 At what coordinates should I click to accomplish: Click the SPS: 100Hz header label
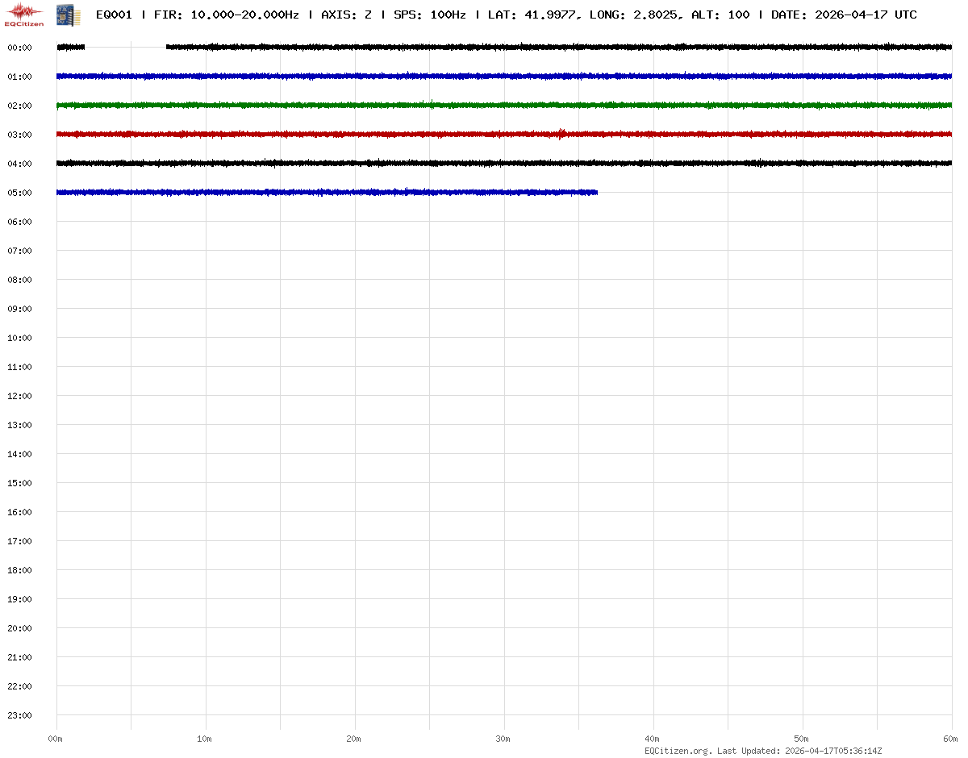[429, 15]
